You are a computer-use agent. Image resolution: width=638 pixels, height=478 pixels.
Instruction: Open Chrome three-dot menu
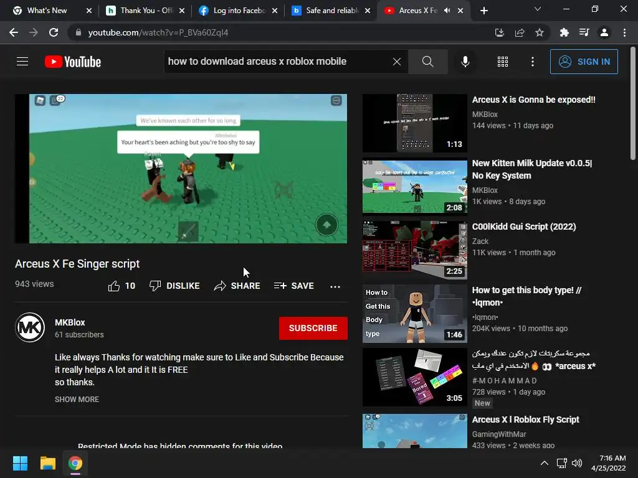point(624,32)
